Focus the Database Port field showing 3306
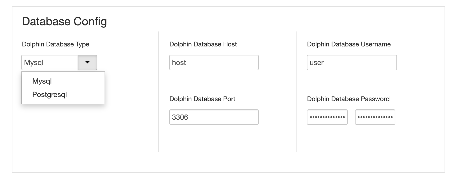The width and height of the screenshot is (458, 179). [x=214, y=117]
